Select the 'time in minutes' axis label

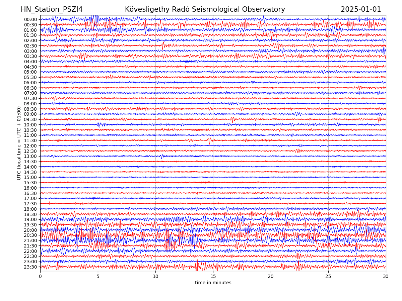213,283
